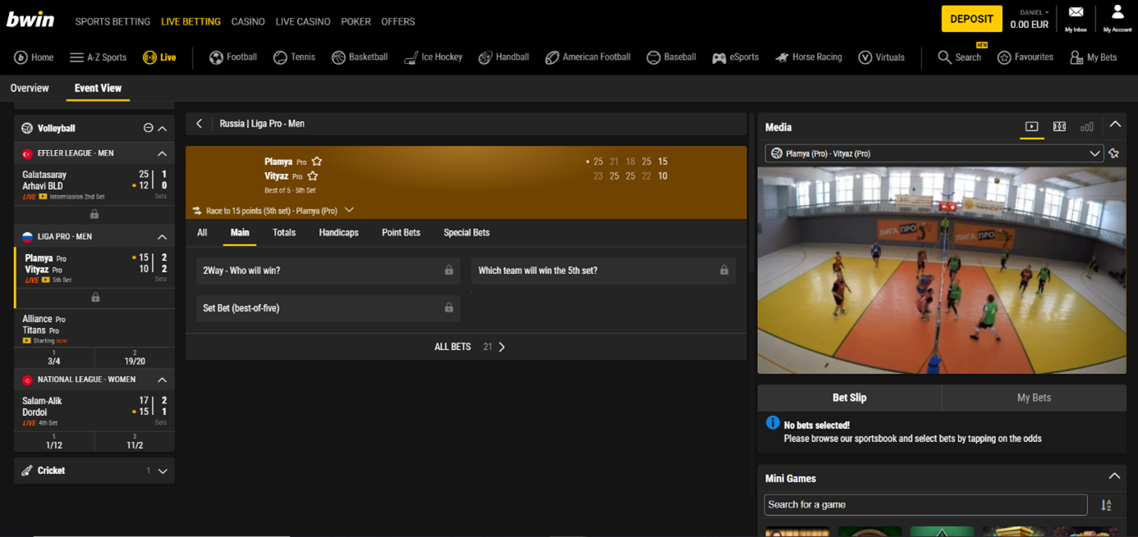This screenshot has width=1138, height=537.
Task: Collapse the Volleyball section
Action: pyautogui.click(x=163, y=128)
